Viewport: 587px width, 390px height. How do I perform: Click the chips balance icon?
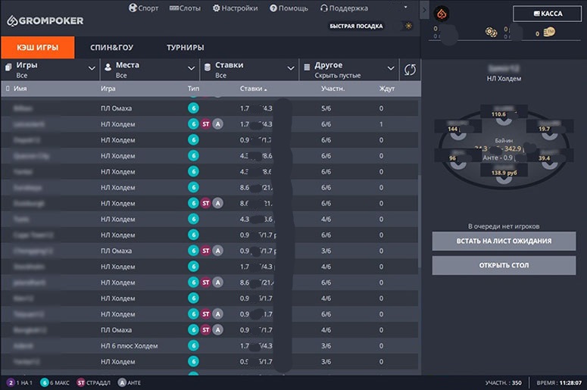click(491, 33)
